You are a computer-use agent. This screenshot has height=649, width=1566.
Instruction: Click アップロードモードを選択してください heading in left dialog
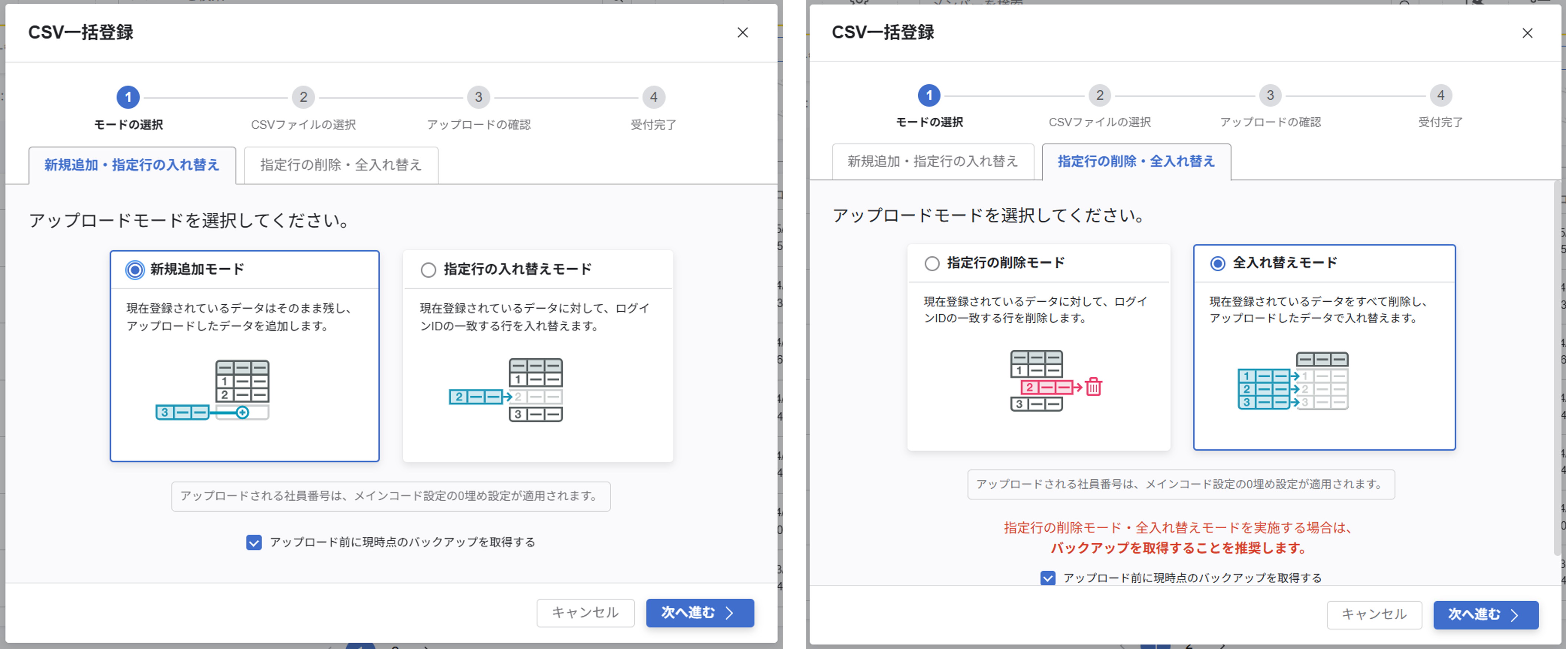coord(191,221)
